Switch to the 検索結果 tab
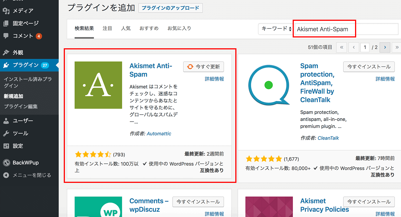The image size is (401, 217). [84, 28]
